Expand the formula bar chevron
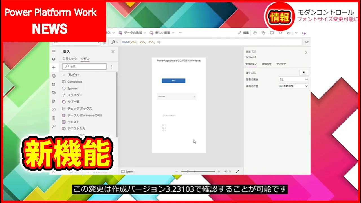 pos(307,42)
